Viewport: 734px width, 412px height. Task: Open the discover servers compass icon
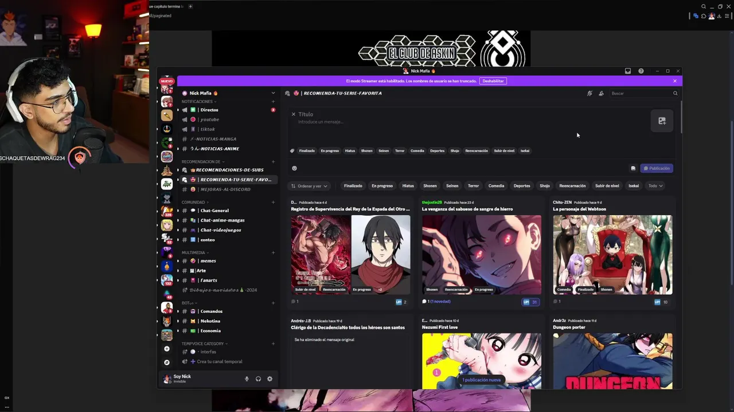(167, 362)
